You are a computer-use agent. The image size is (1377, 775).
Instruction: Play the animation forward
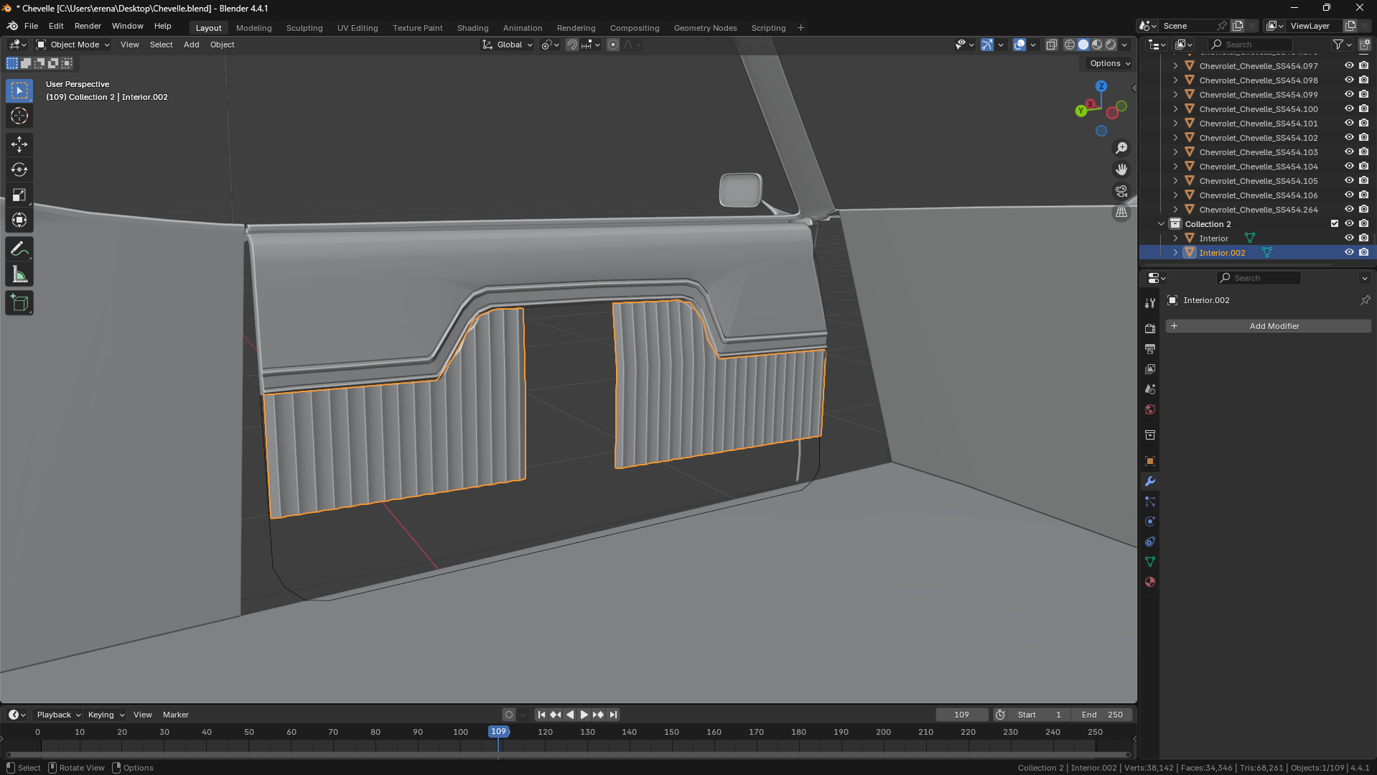[x=584, y=715]
